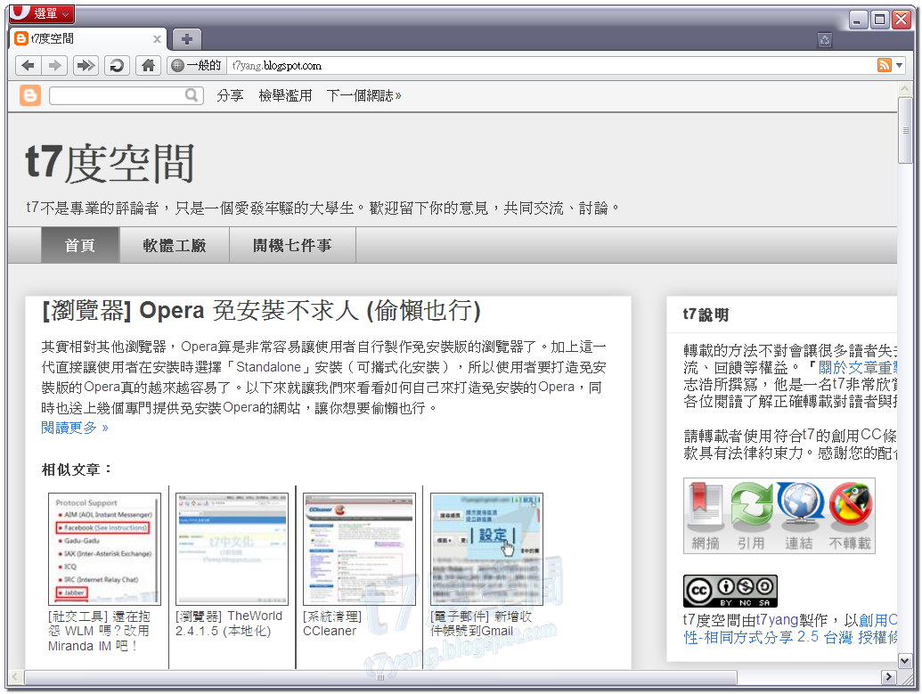Open the 開機七件事 page tab
This screenshot has height=694, width=922.
[x=292, y=245]
